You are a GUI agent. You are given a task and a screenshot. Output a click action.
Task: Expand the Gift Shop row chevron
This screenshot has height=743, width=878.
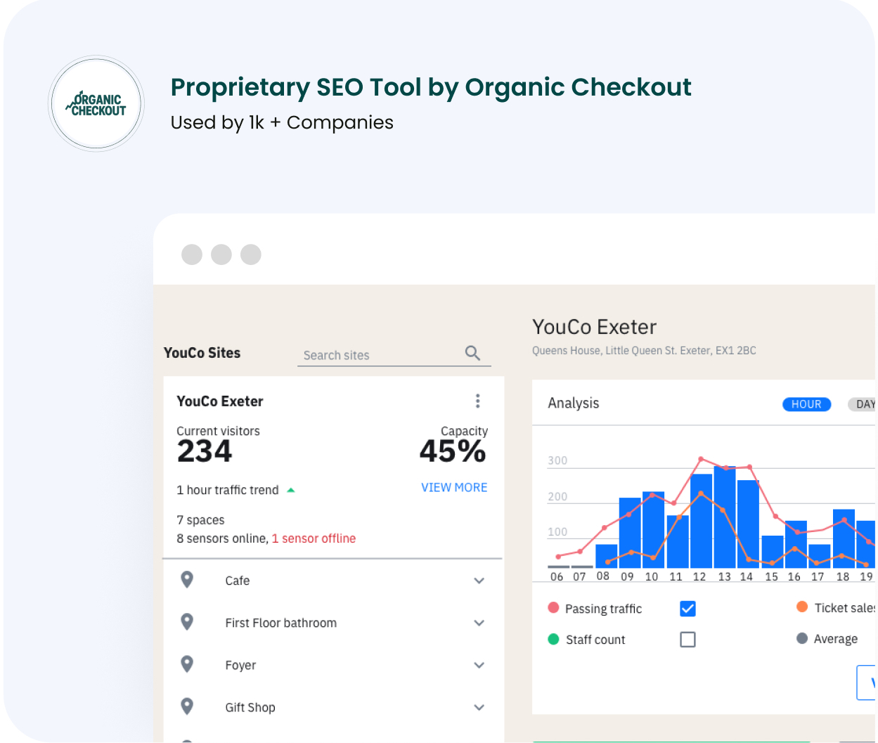(x=479, y=707)
